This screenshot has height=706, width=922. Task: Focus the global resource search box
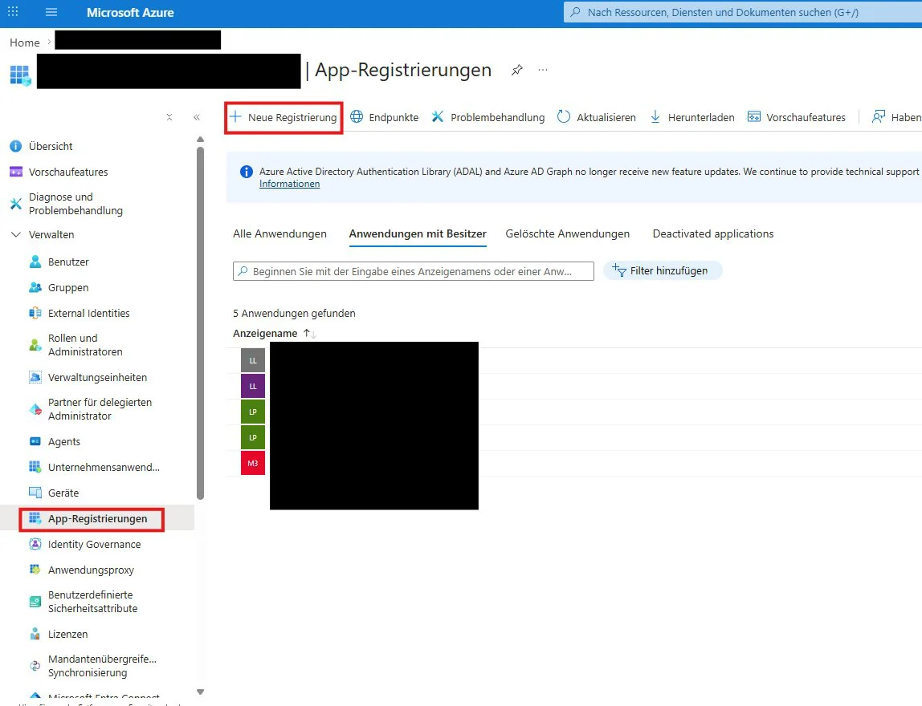pyautogui.click(x=743, y=12)
